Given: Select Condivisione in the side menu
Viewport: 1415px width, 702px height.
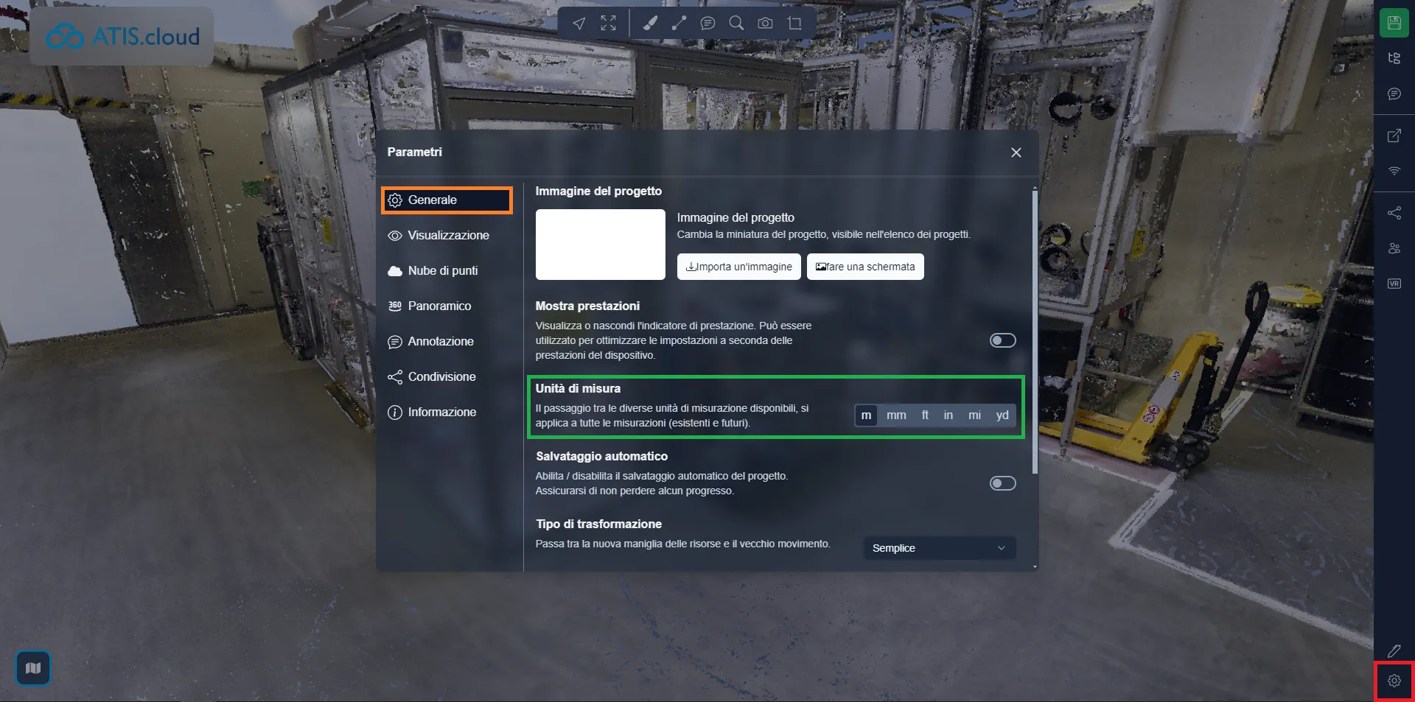Looking at the screenshot, I should click(x=447, y=377).
